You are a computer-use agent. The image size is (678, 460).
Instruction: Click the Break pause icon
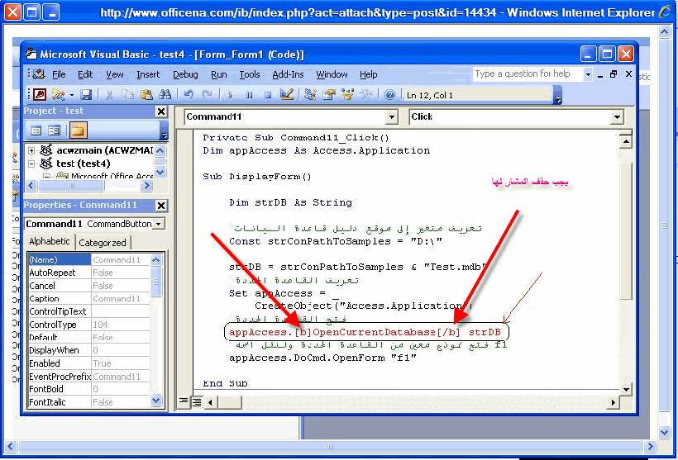[250, 95]
